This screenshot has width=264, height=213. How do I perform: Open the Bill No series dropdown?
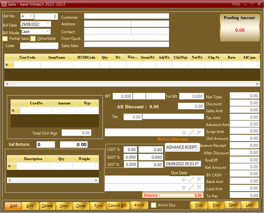tap(31, 16)
